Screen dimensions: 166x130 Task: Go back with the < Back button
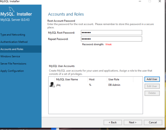[113, 122]
